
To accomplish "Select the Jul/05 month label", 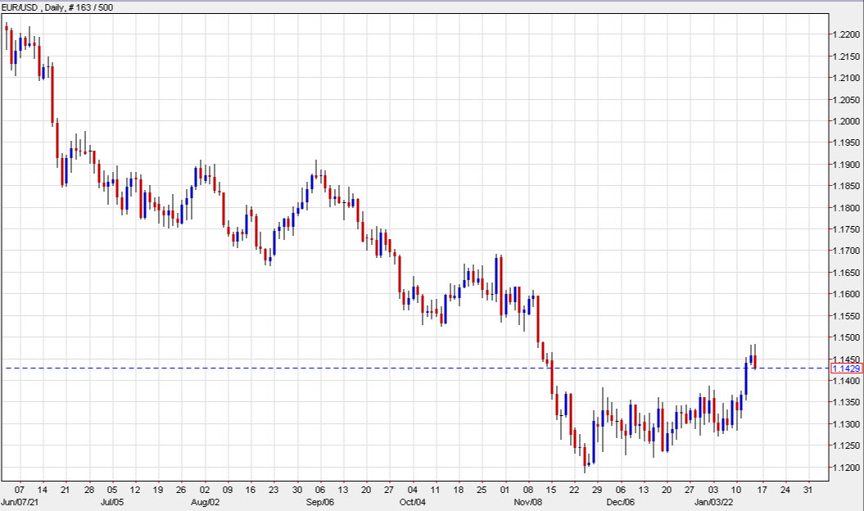I will [112, 502].
